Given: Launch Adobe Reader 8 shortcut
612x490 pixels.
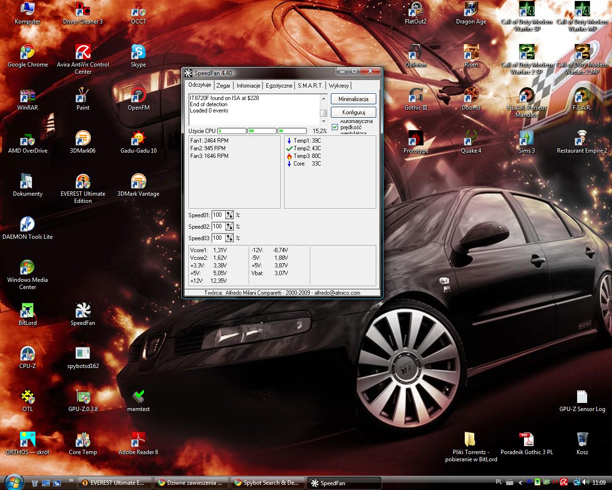Looking at the screenshot, I should tap(138, 444).
